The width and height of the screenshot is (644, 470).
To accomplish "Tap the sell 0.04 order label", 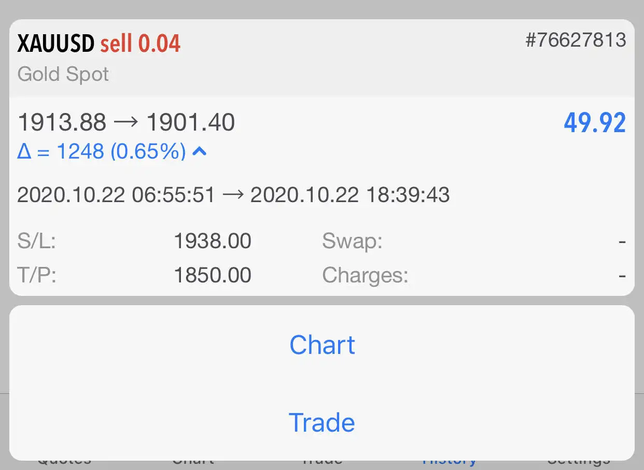I will coord(141,44).
